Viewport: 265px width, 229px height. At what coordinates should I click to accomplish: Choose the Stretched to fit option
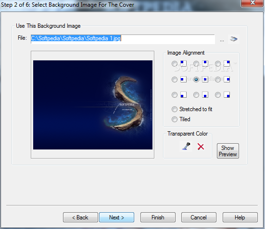pyautogui.click(x=192, y=109)
